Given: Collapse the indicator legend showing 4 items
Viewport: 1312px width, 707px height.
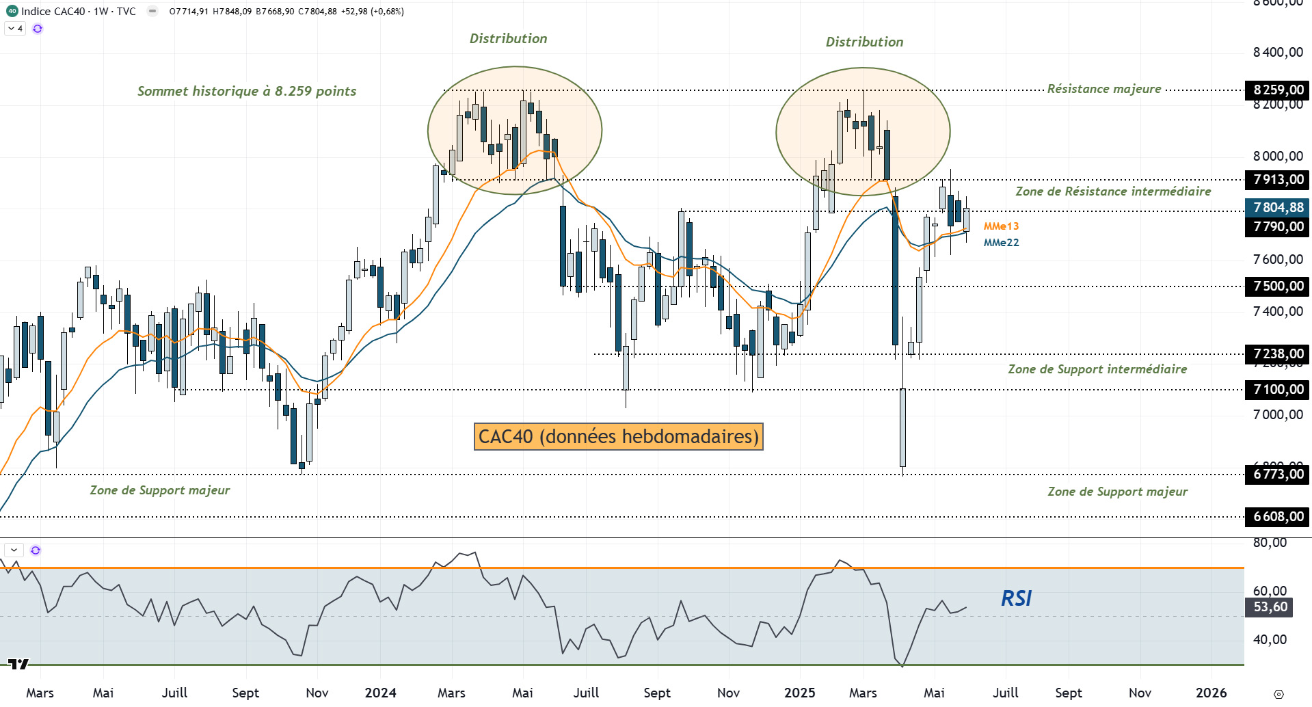Looking at the screenshot, I should (x=15, y=29).
